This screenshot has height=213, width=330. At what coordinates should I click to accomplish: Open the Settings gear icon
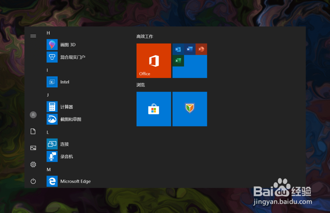33,165
